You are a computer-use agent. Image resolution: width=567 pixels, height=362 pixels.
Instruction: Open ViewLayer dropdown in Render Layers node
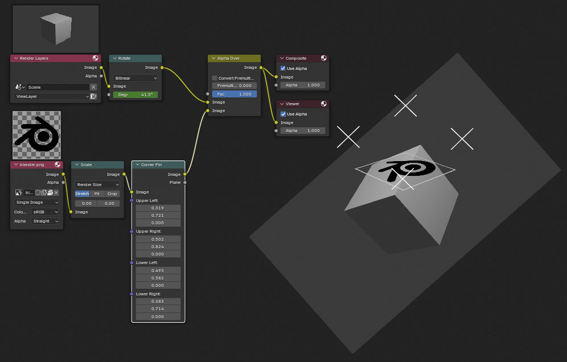[52, 97]
